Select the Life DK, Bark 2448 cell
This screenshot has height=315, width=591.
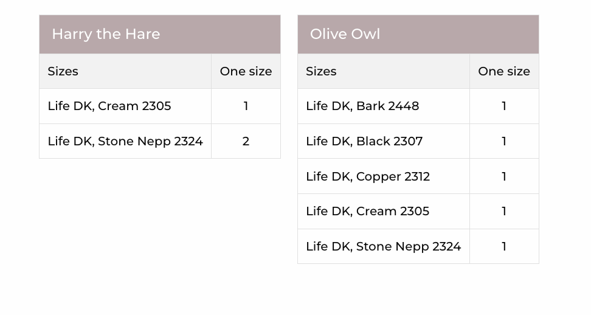click(x=362, y=106)
